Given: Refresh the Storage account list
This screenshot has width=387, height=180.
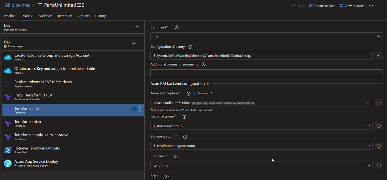Looking at the screenshot, I should [379, 146].
